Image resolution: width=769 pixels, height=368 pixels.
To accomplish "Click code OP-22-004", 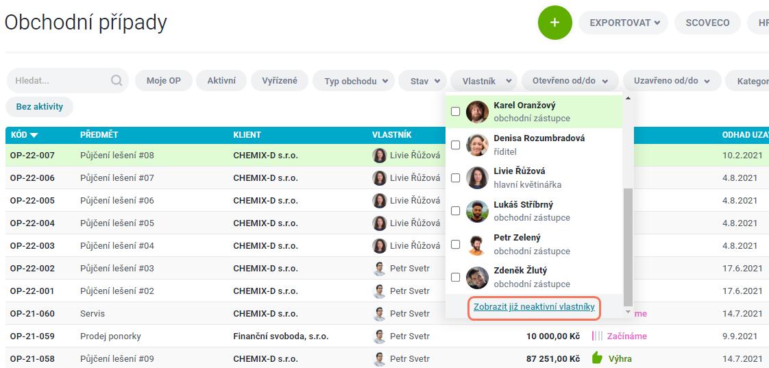I will [x=32, y=223].
